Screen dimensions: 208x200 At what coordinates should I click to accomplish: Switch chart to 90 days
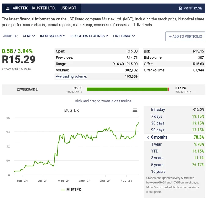click(x=174, y=130)
